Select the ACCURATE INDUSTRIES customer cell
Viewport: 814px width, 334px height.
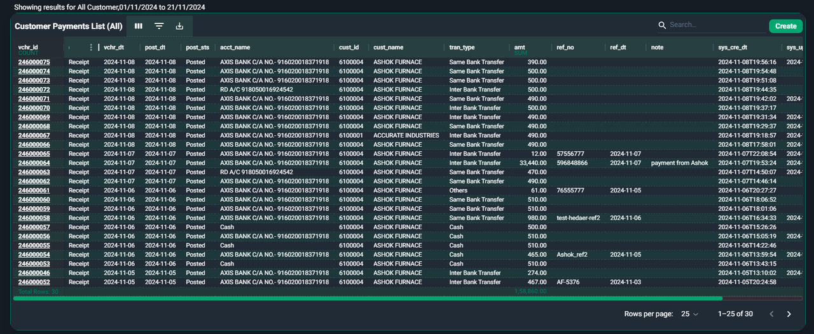pyautogui.click(x=406, y=135)
